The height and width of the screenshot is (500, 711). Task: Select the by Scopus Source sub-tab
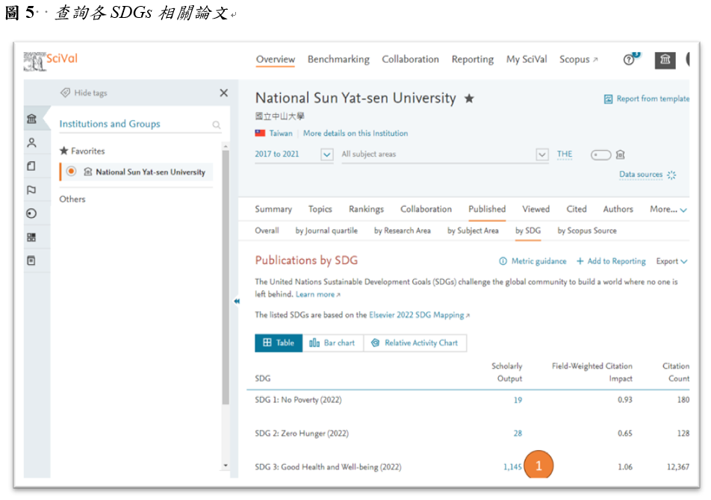click(587, 231)
